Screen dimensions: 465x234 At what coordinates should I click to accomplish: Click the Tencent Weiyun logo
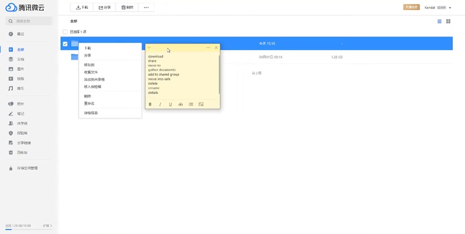coord(25,8)
